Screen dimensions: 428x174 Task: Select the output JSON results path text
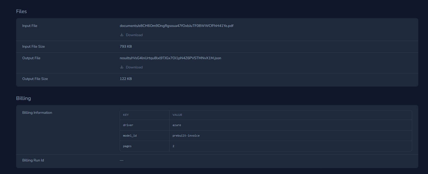pos(170,58)
